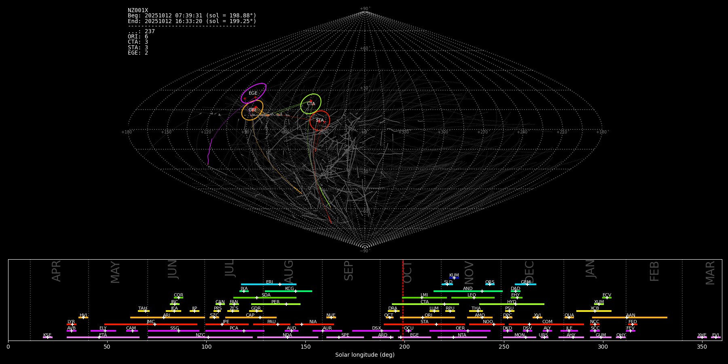Click the PER shower label in timeline

click(x=275, y=302)
